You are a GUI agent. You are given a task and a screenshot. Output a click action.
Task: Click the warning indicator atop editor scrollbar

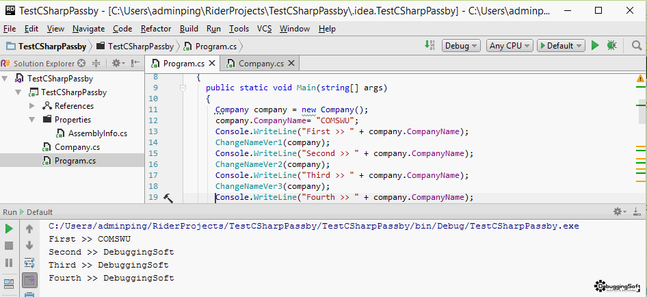pyautogui.click(x=640, y=78)
